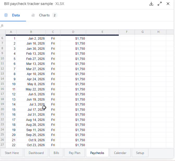Download the Bill paycheck tracker file
Viewport: 175px width, 161px height.
[151, 4]
